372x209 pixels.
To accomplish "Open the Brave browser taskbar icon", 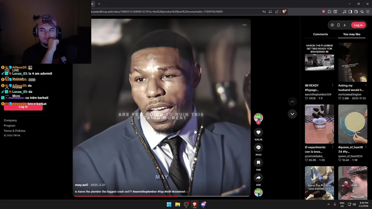I will pos(195,204).
